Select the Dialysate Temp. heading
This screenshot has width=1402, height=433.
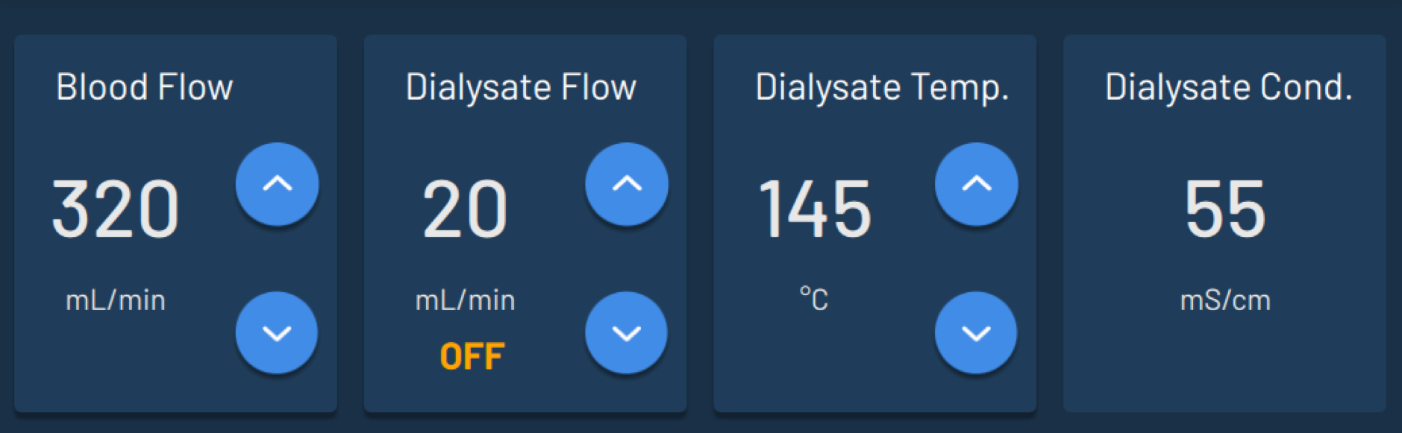882,87
